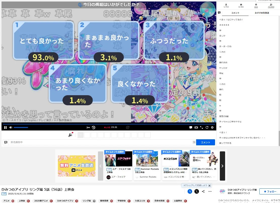Open the ひみつのアイプリ tag
The image size is (280, 203).
[65, 201]
